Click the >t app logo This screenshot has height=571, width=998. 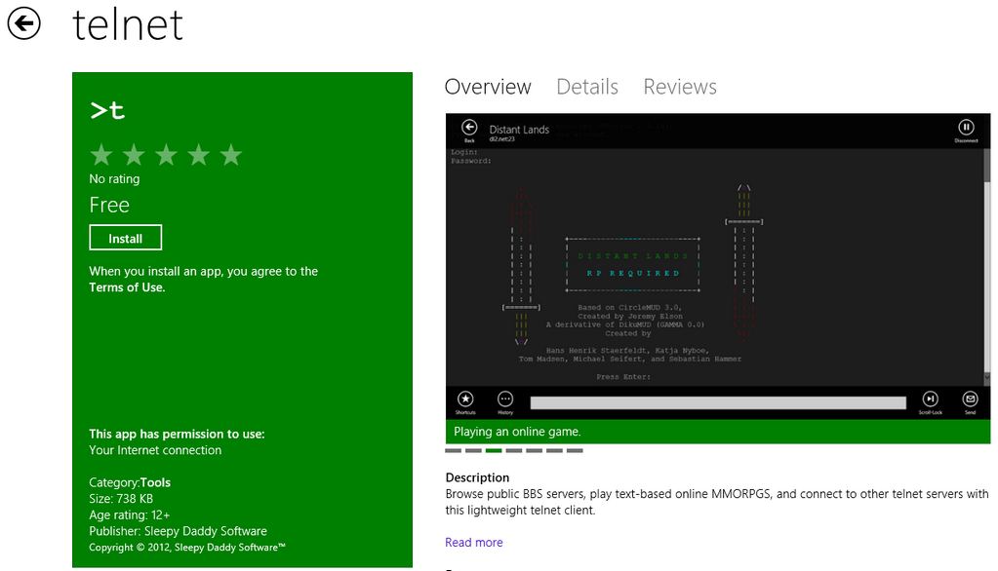107,111
